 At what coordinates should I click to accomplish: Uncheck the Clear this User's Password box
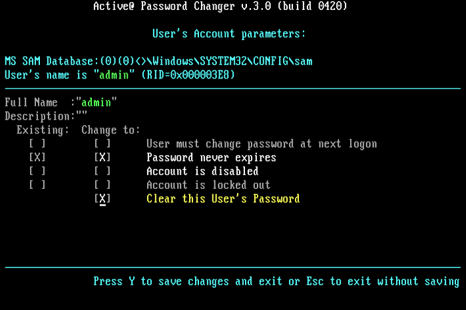[103, 199]
